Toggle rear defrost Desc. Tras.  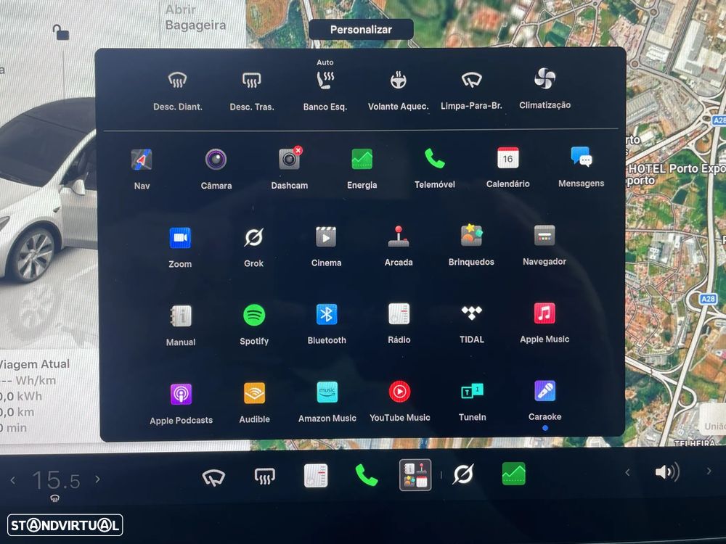pyautogui.click(x=252, y=91)
